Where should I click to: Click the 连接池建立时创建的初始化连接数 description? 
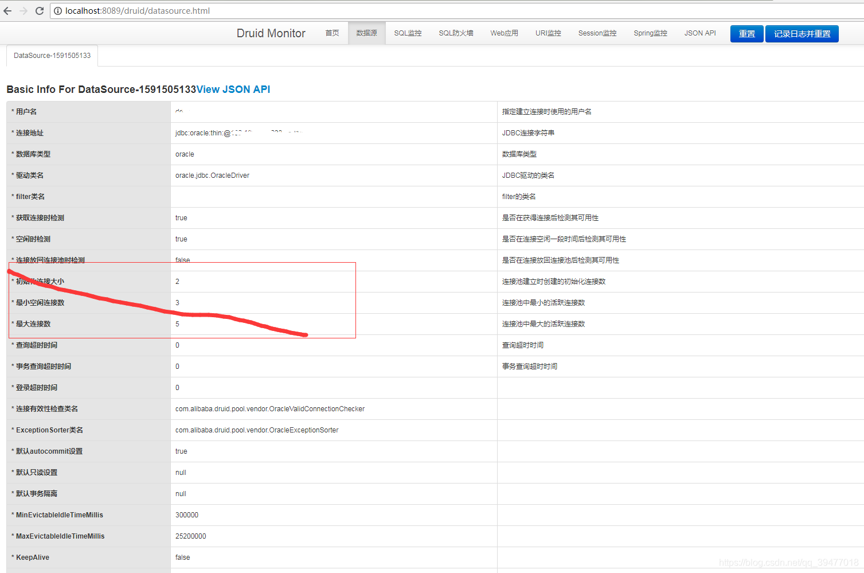(554, 282)
